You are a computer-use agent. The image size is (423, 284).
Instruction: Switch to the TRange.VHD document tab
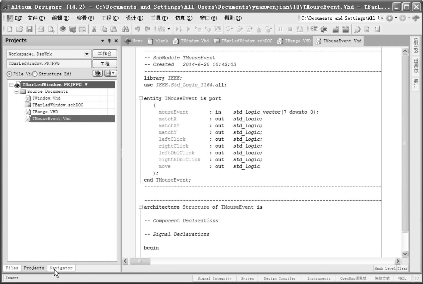(x=294, y=41)
